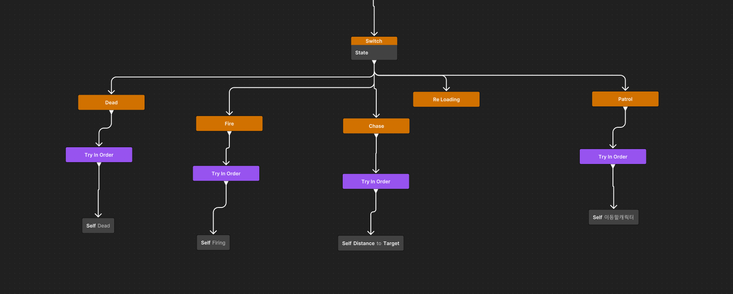Click output port under the Fire node

[229, 133]
